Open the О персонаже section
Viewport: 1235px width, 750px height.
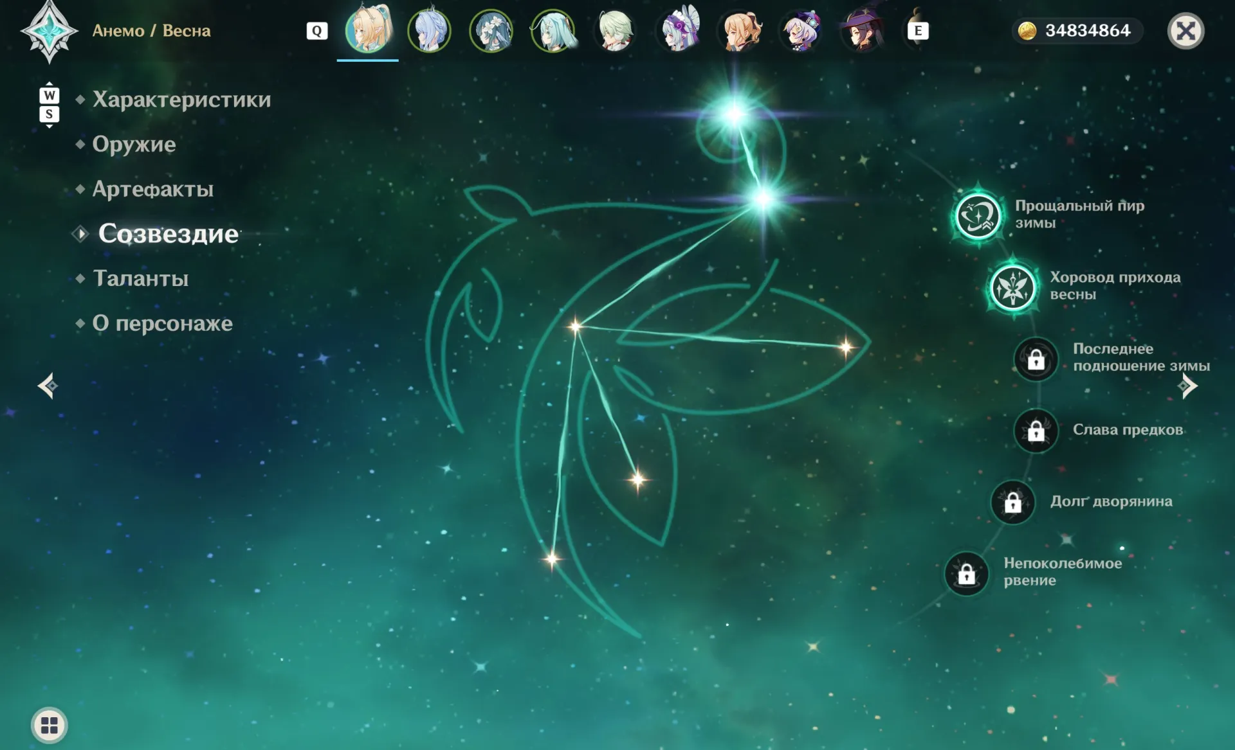[163, 323]
